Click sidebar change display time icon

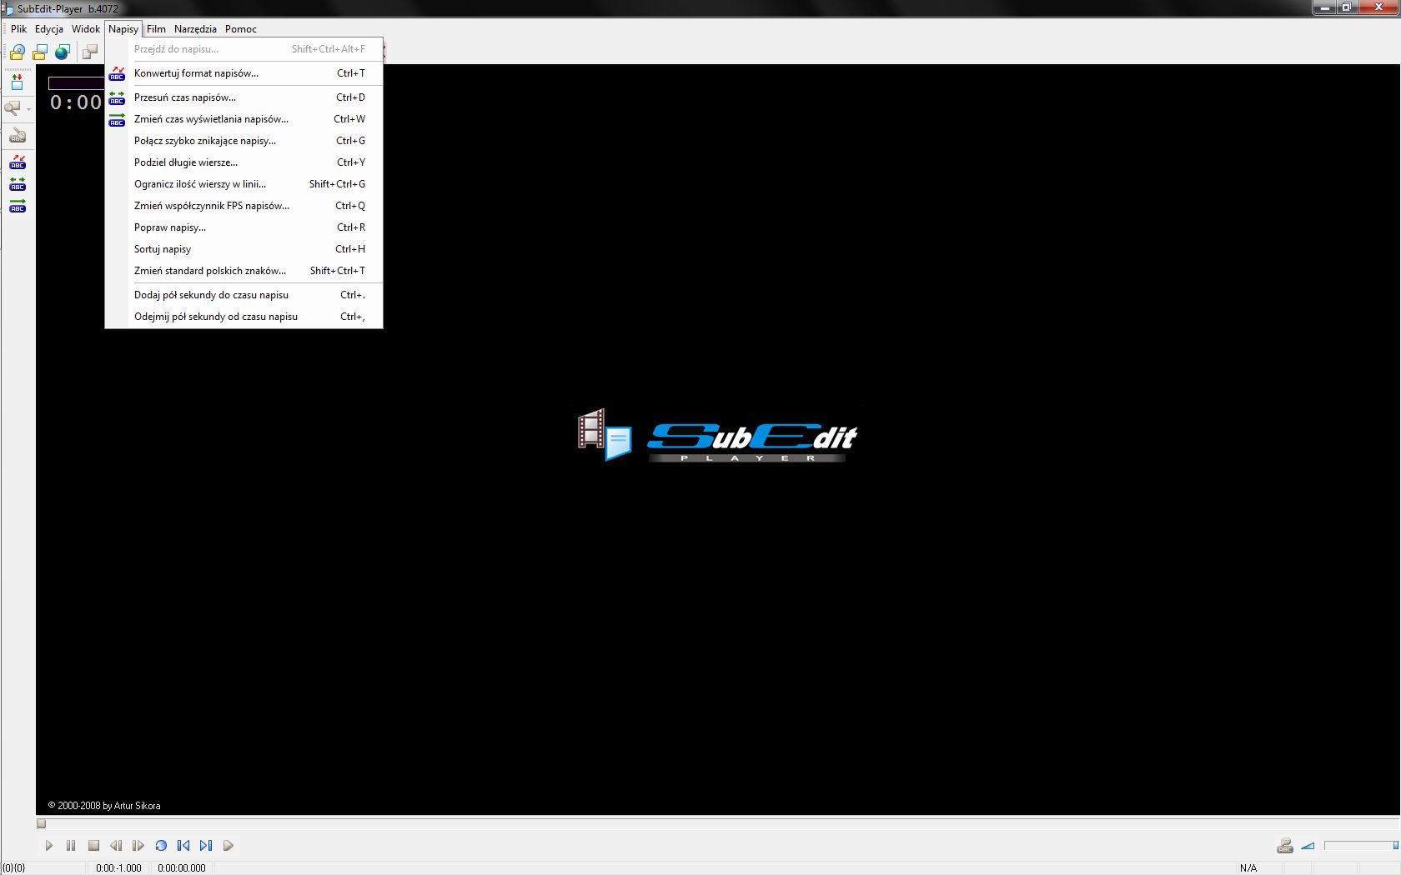[18, 205]
